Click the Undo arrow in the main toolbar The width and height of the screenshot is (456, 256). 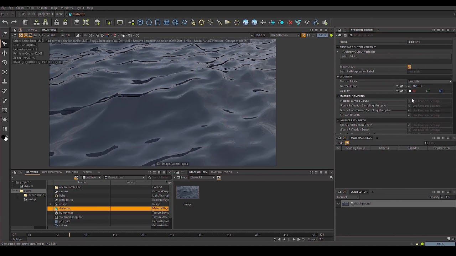pos(5,22)
